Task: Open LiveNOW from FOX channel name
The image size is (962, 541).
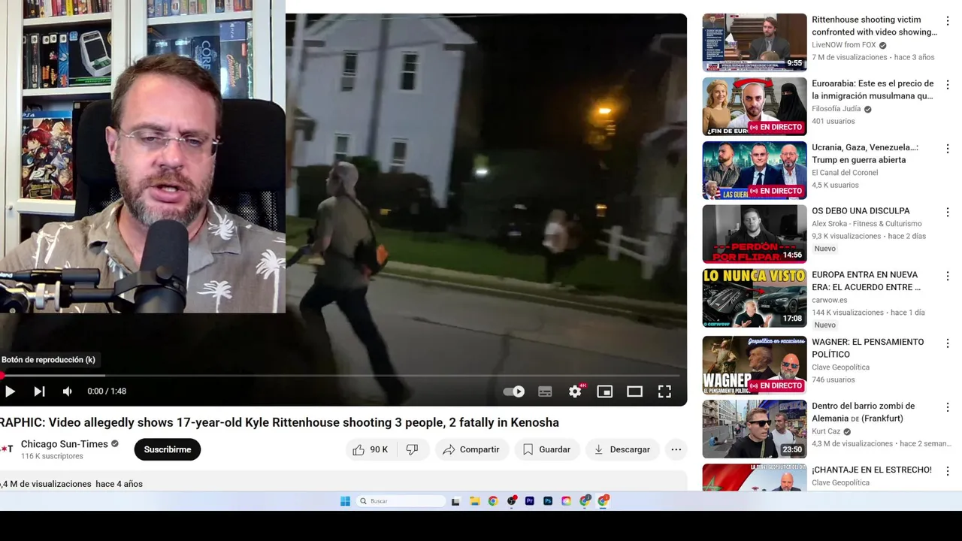Action: click(844, 45)
